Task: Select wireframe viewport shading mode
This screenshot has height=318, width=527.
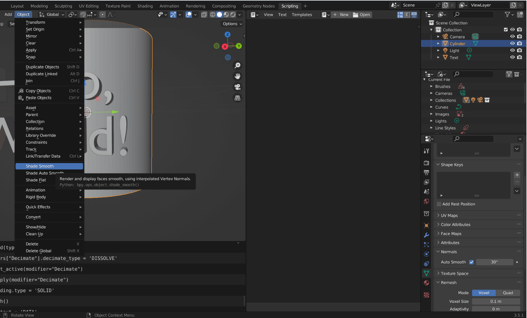Action: [x=213, y=15]
